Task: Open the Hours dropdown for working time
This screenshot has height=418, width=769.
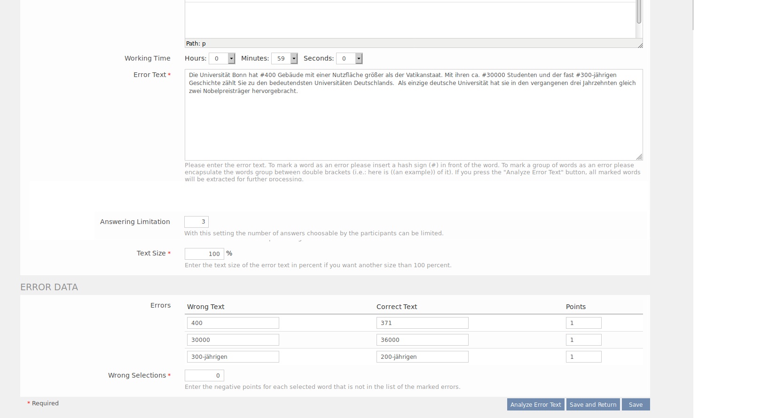Action: (222, 59)
